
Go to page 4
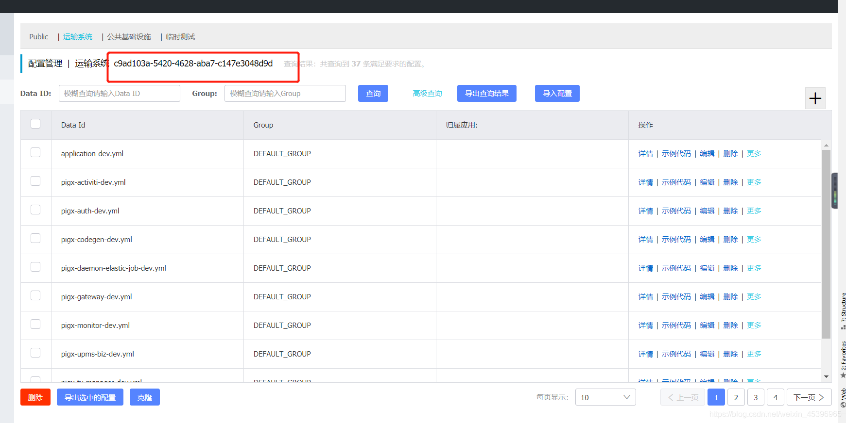[776, 397]
